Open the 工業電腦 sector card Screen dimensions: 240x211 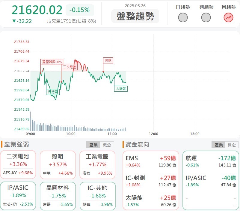point(97,164)
